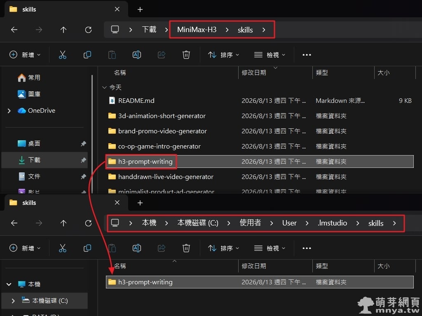Open 檢視 view dropdown in upper window

270,55
